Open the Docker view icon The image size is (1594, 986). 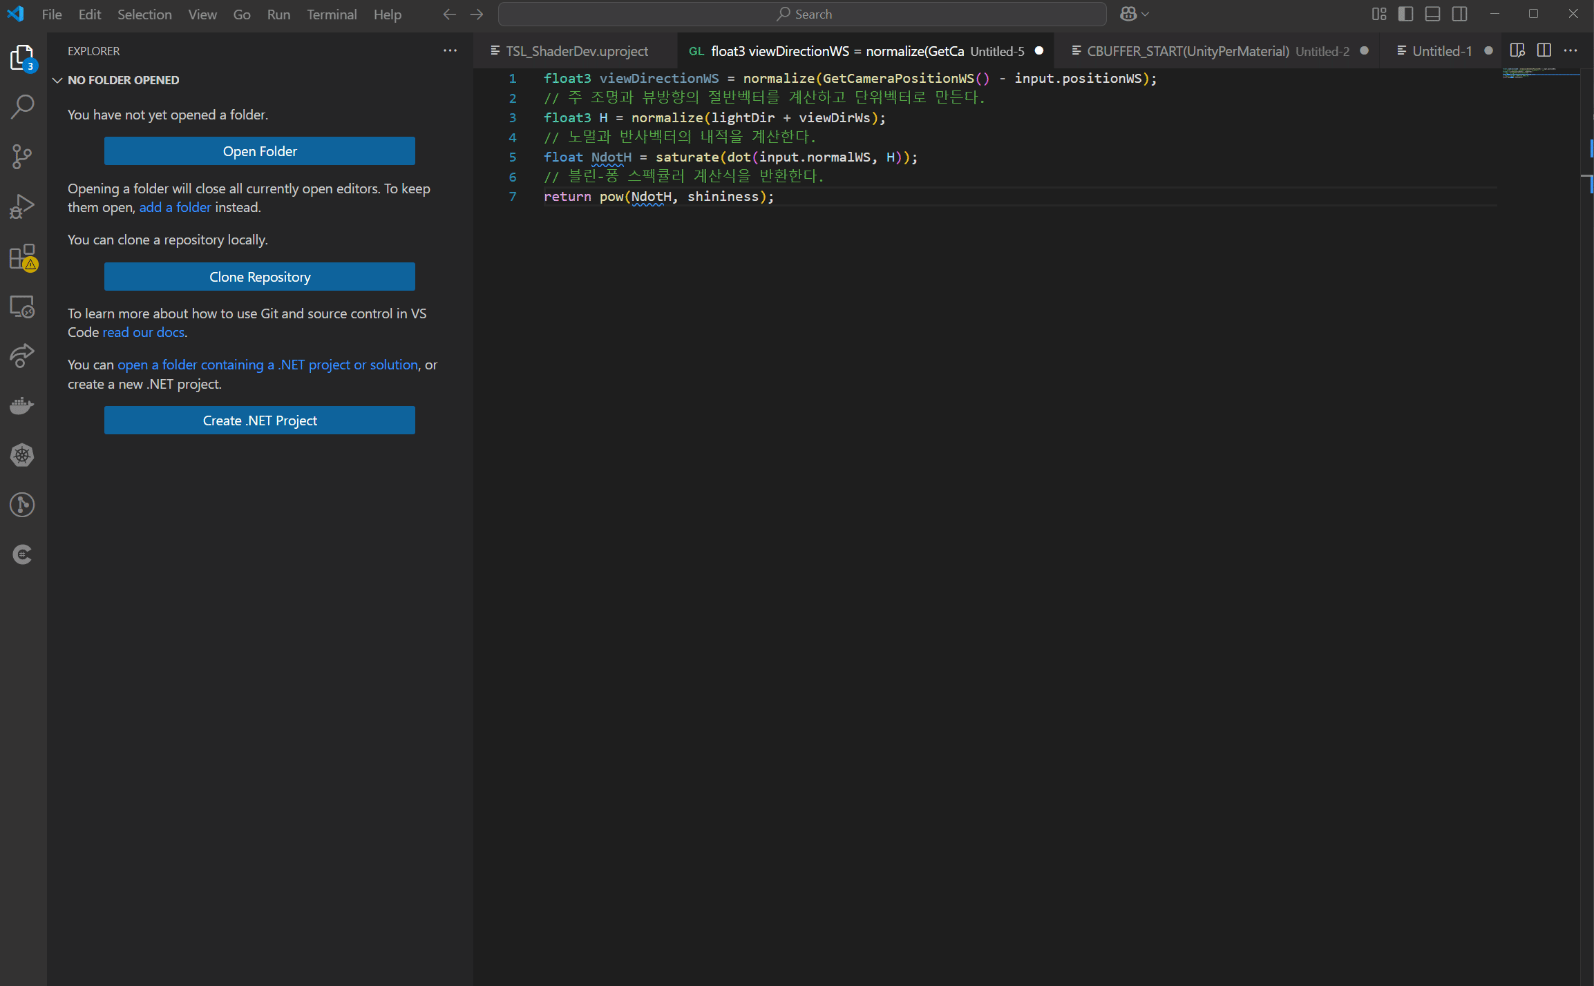22,405
